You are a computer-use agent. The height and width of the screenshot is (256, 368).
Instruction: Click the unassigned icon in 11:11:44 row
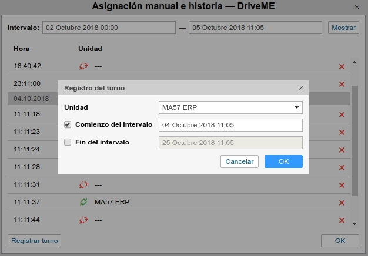click(x=83, y=220)
